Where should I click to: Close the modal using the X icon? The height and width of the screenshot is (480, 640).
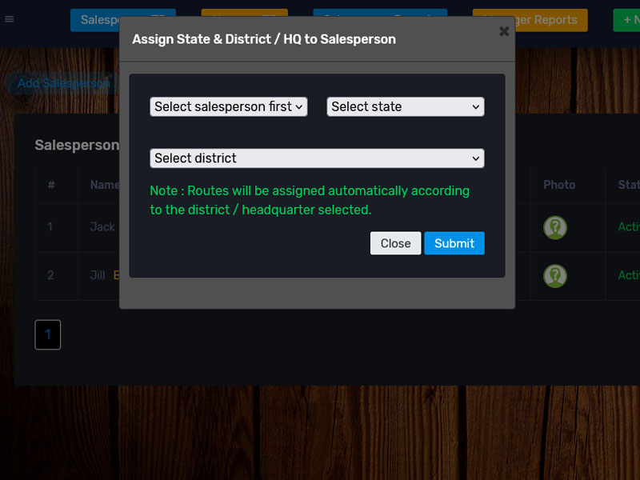tap(503, 31)
